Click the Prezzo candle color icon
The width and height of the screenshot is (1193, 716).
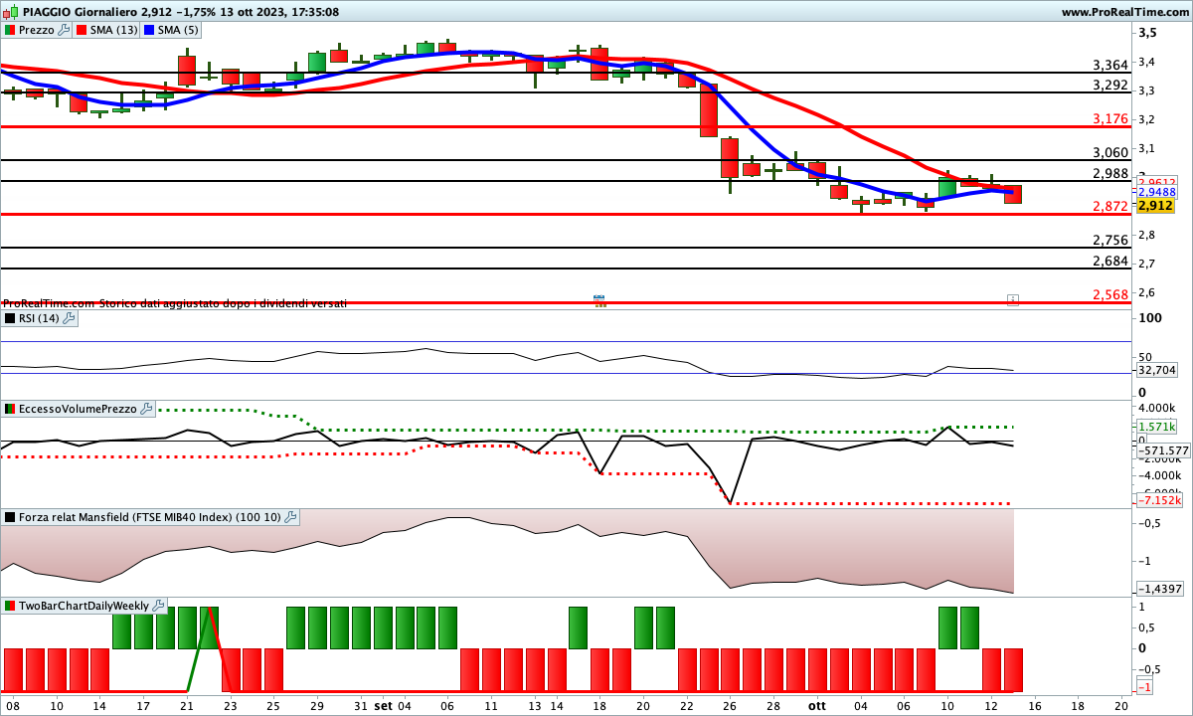click(10, 30)
